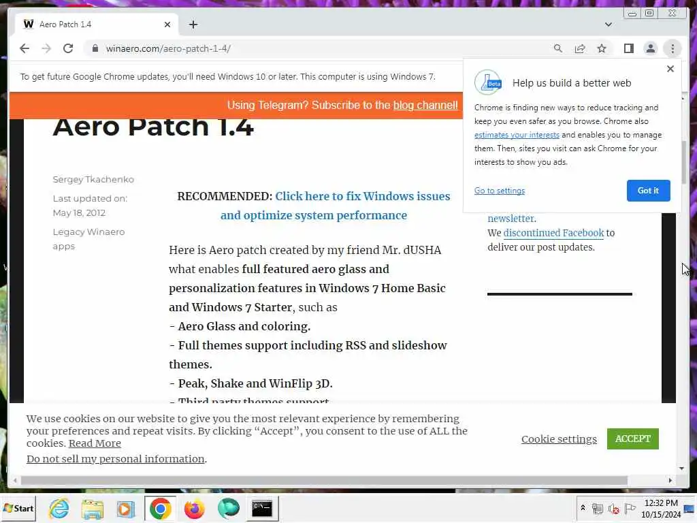Click the newsletter link

[512, 219]
